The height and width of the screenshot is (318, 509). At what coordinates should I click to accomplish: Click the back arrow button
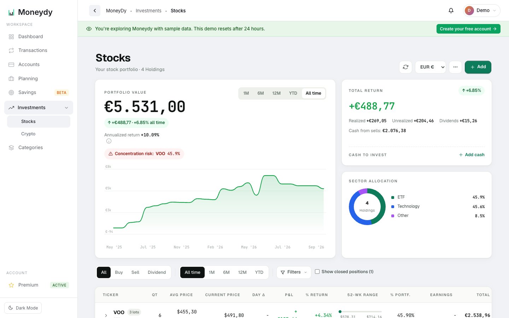tap(95, 11)
